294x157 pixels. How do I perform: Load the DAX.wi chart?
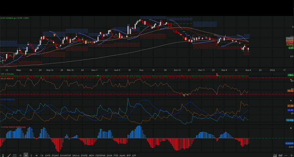(76, 156)
